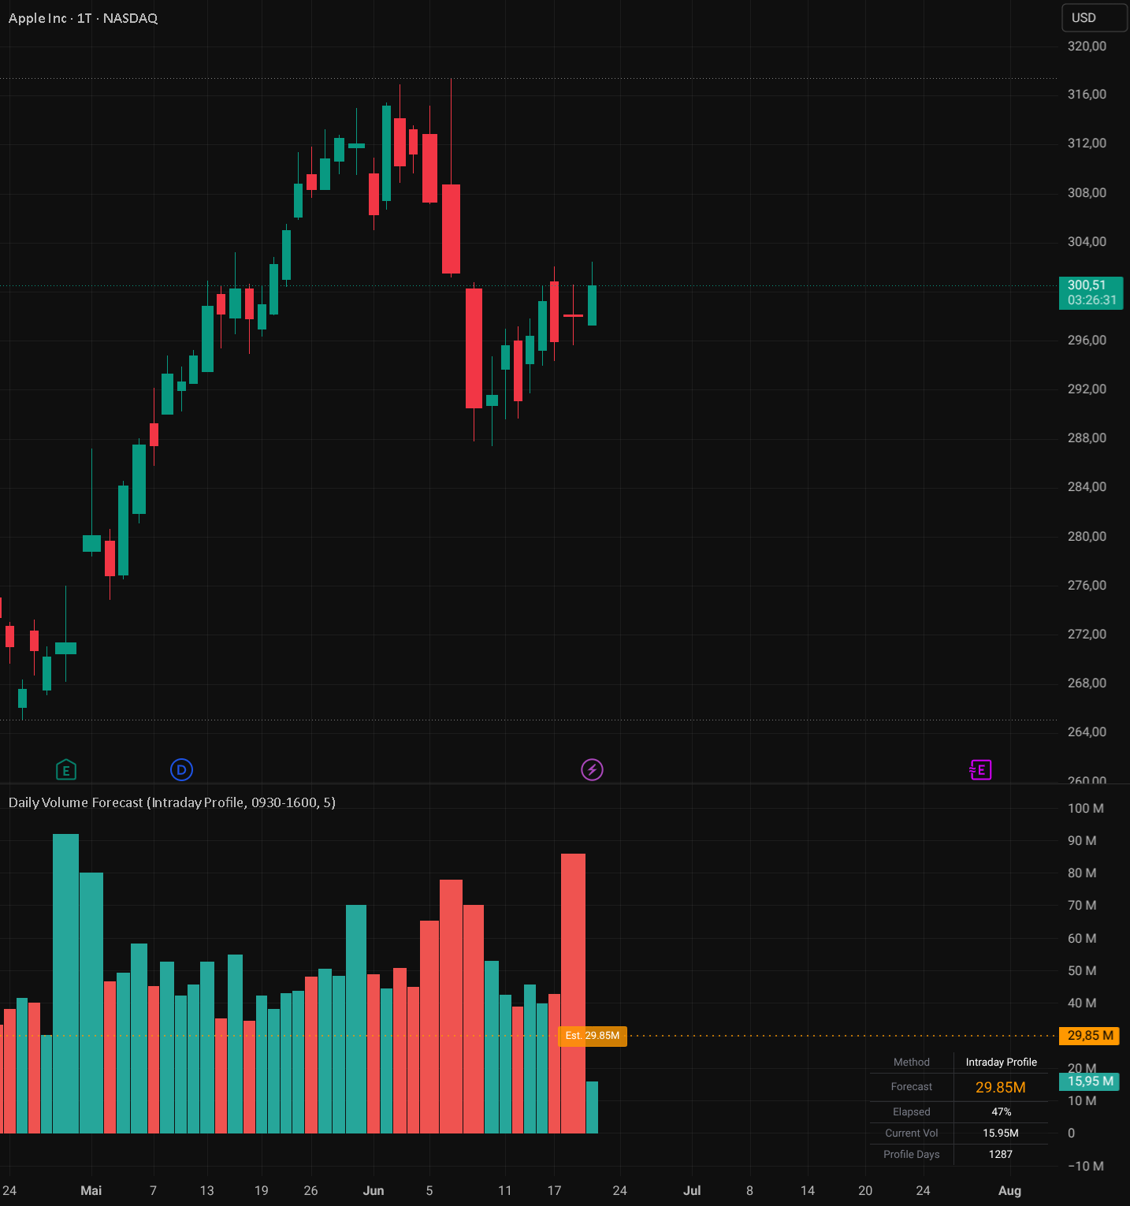Click the 47% Elapsed value
The height and width of the screenshot is (1206, 1130).
pos(1001,1111)
